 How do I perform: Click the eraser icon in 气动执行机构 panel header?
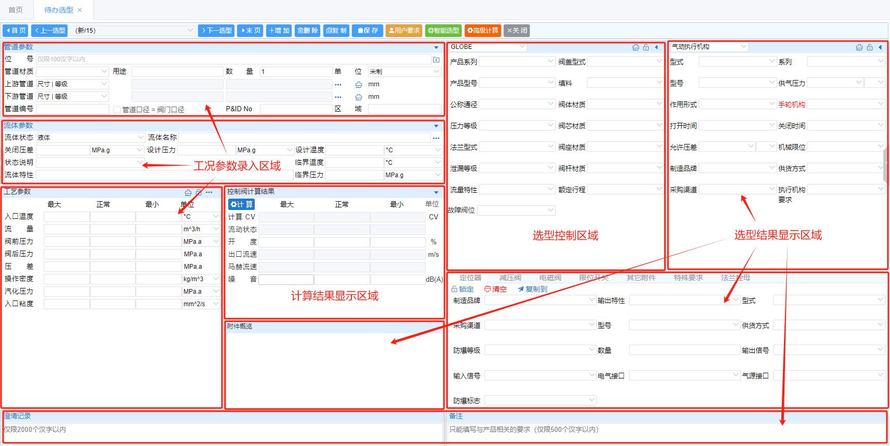tap(859, 47)
